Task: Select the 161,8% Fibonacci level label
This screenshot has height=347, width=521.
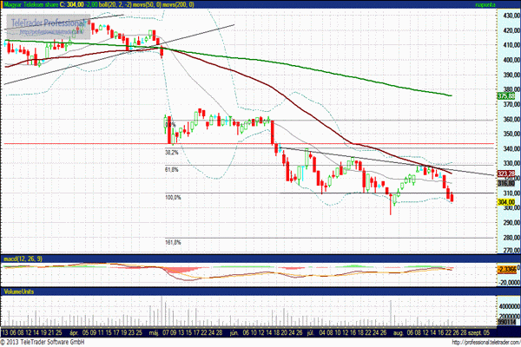Action: (173, 243)
